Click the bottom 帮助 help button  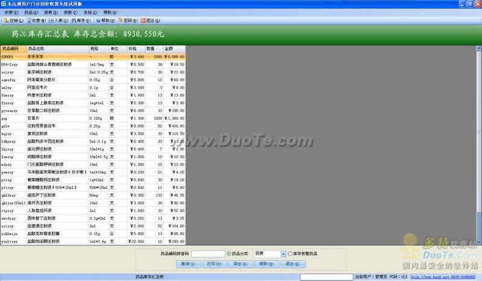pos(266,264)
